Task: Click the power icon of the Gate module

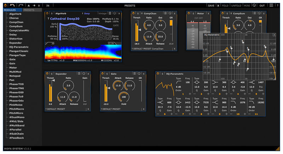Action: pyautogui.click(x=103, y=73)
